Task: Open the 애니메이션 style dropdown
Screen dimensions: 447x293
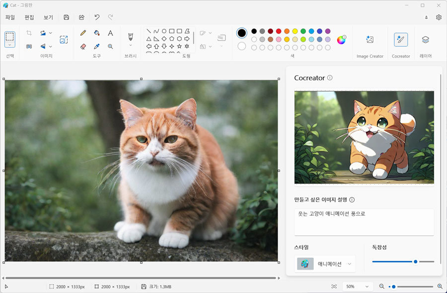Action: coord(325,264)
